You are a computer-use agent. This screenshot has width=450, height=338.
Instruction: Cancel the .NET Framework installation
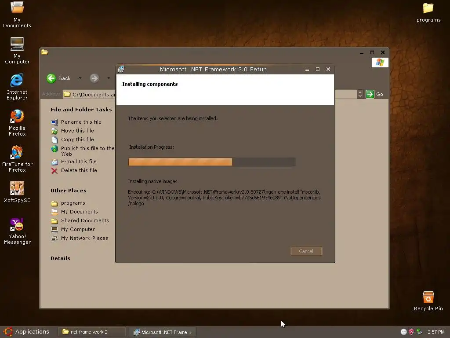click(x=306, y=251)
